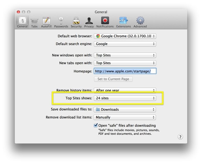Image resolution: width=202 pixels, height=164 pixels.
Task: Expand the New tabs open with dropdown
Action: 125,63
